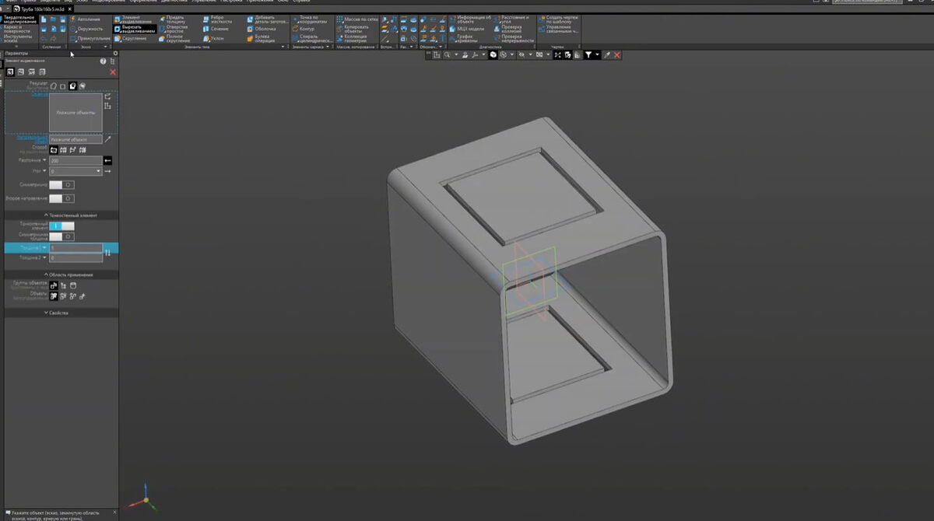Click Добавить деталь-заготовку
934x521 pixels.
(267, 19)
